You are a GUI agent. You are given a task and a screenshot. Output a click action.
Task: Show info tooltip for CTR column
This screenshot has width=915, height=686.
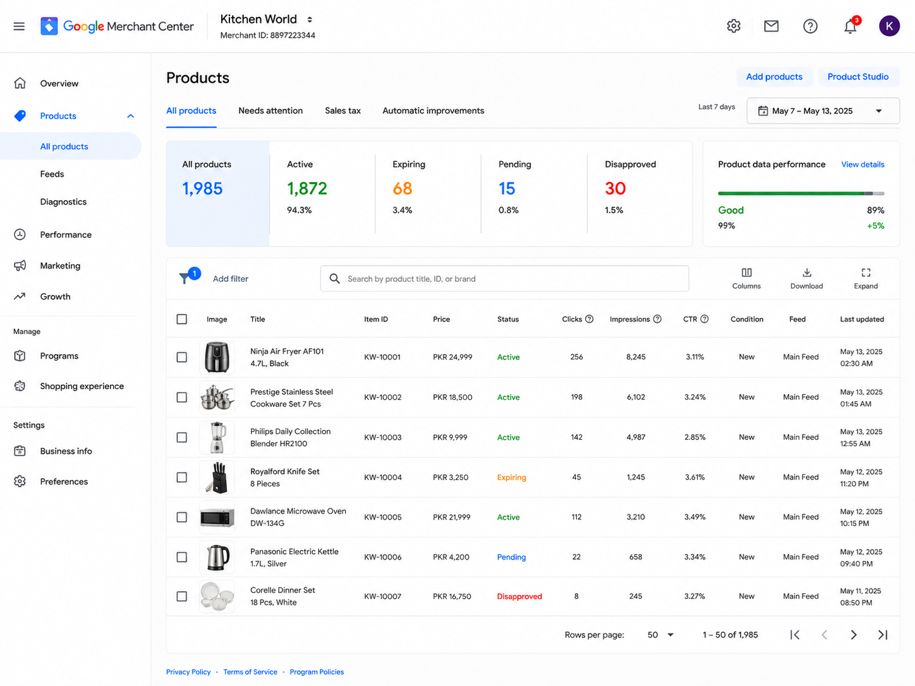click(704, 319)
